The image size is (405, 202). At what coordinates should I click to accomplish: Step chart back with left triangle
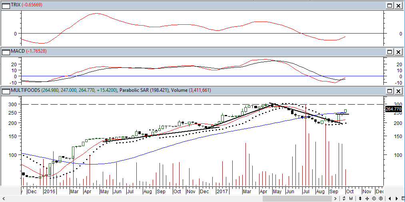click(390, 198)
